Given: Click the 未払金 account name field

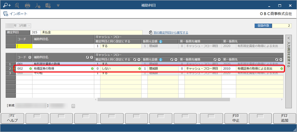Looking at the screenshot, I should (91, 32).
